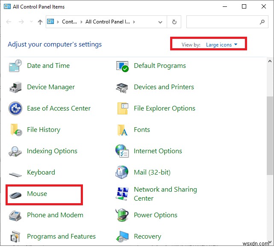Click the Mail (32-bit) icon
Viewport: 274px width, 248px height.
tap(122, 172)
